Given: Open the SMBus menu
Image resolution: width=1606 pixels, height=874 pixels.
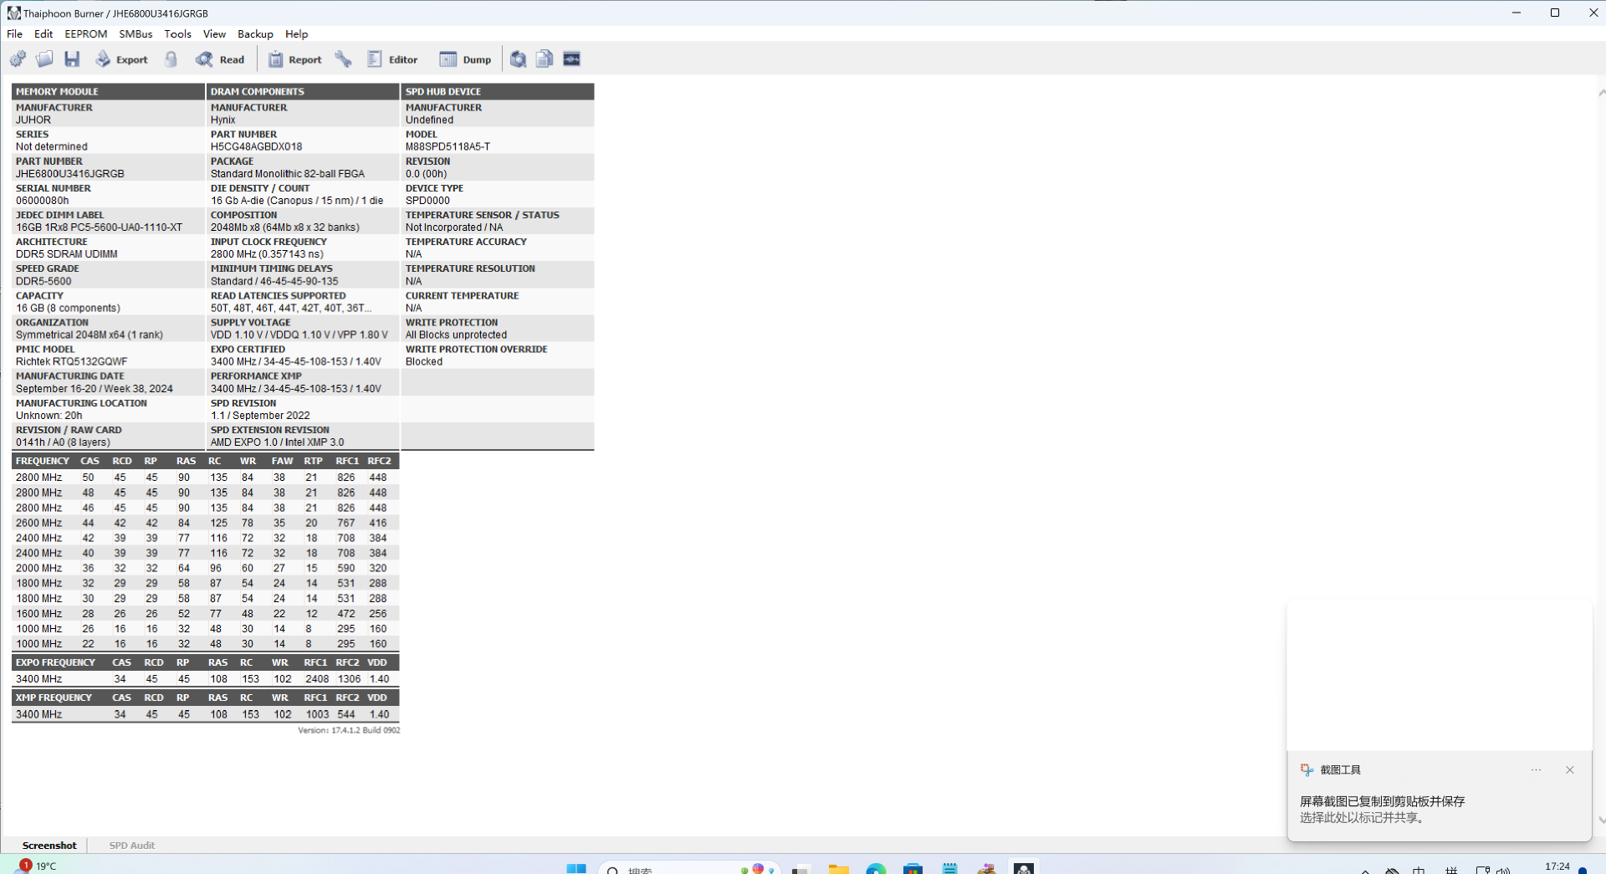Looking at the screenshot, I should tap(136, 34).
